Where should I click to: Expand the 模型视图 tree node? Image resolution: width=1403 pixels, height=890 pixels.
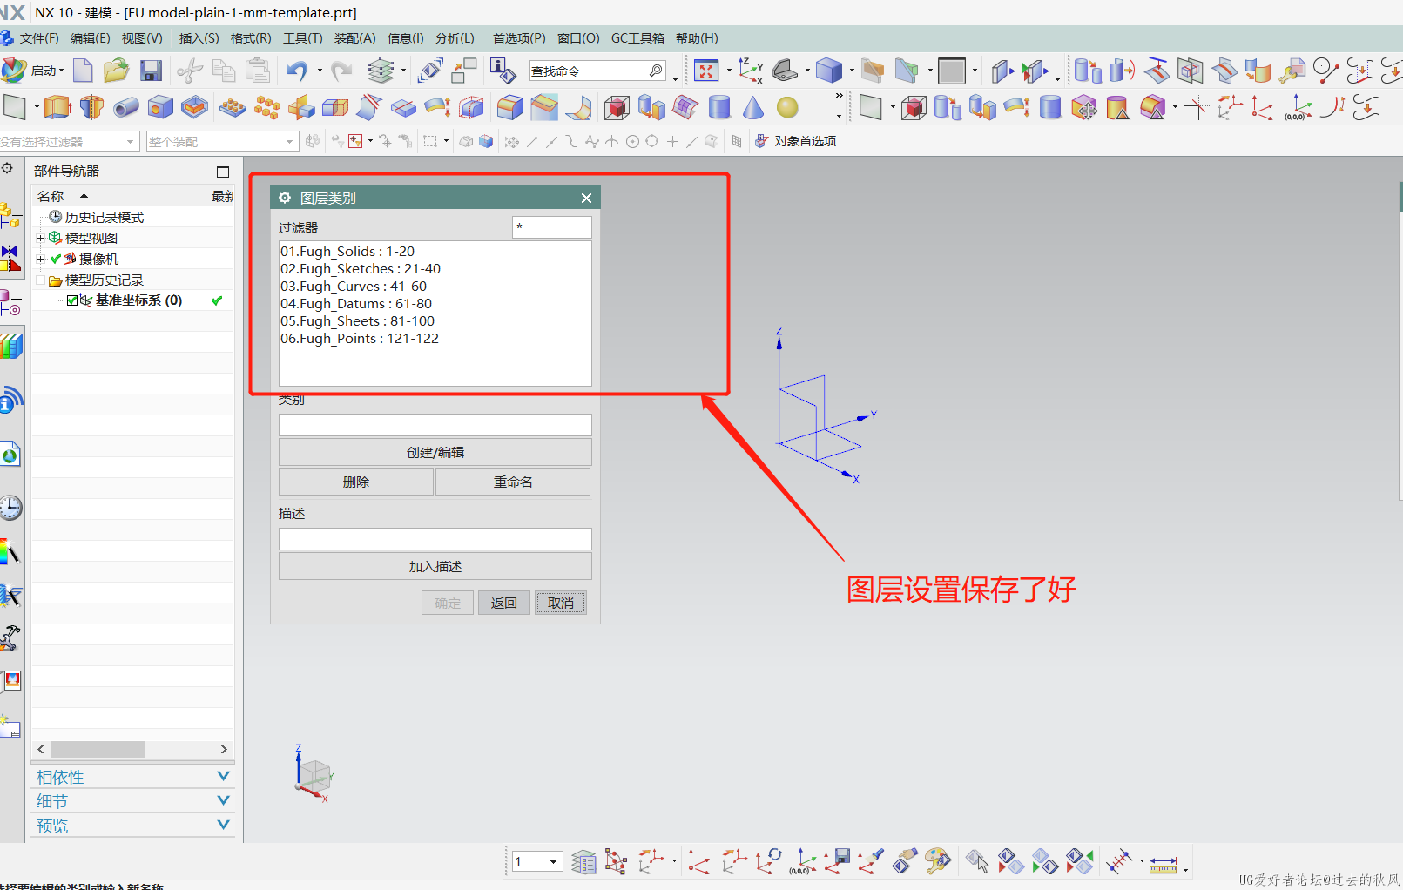coord(40,238)
